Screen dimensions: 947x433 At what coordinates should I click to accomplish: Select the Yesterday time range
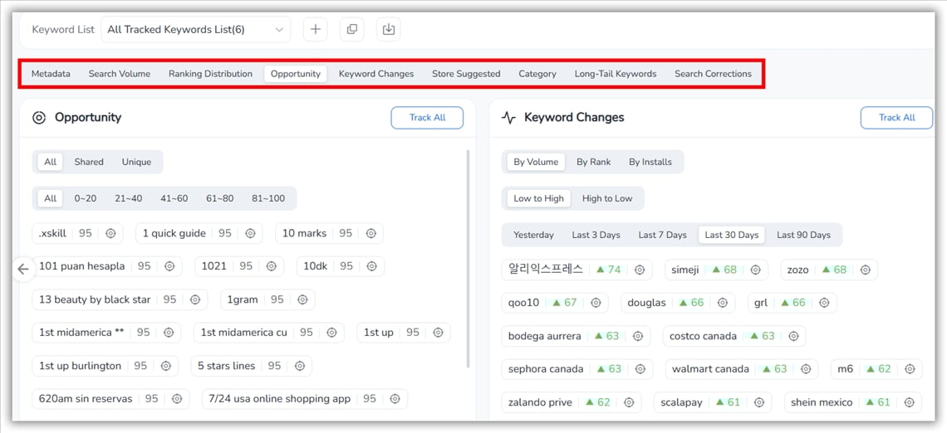[x=533, y=236]
